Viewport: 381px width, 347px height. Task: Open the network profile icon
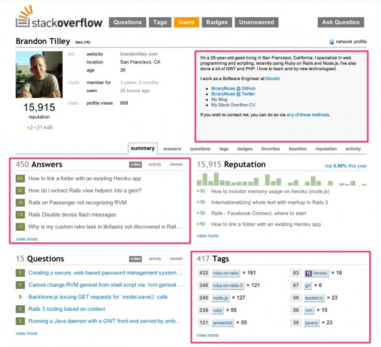331,42
